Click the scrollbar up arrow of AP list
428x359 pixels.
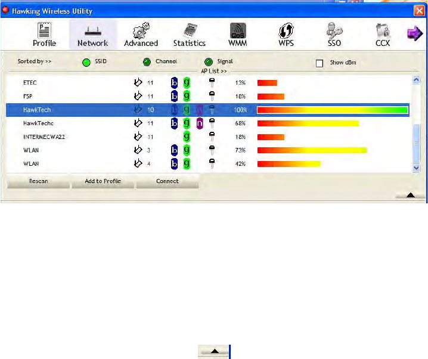(416, 80)
